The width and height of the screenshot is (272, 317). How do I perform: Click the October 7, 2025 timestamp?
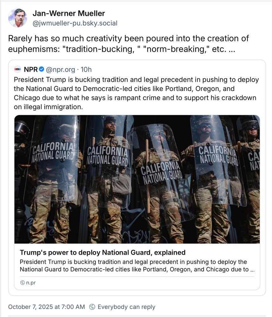pos(47,307)
